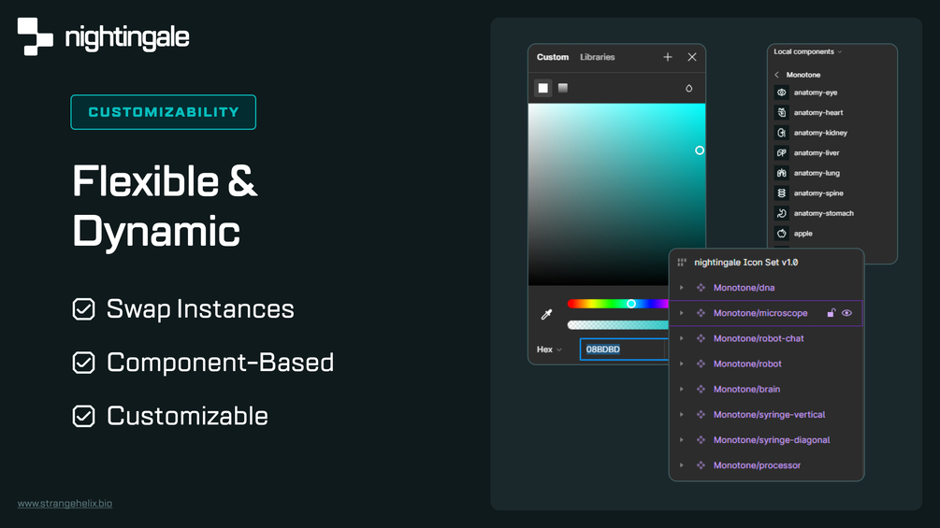This screenshot has width=940, height=528.
Task: Click the plus icon in color picker
Action: pos(668,57)
